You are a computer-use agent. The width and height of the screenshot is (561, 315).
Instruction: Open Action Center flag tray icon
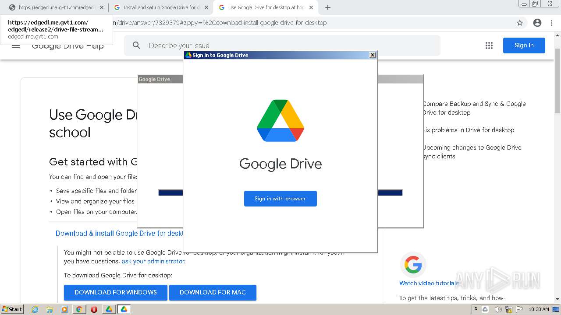[519, 309]
